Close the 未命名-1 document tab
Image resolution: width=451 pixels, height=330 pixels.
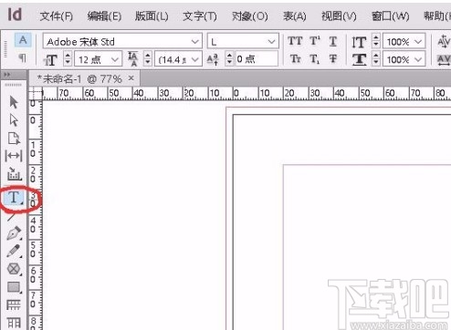click(x=131, y=78)
